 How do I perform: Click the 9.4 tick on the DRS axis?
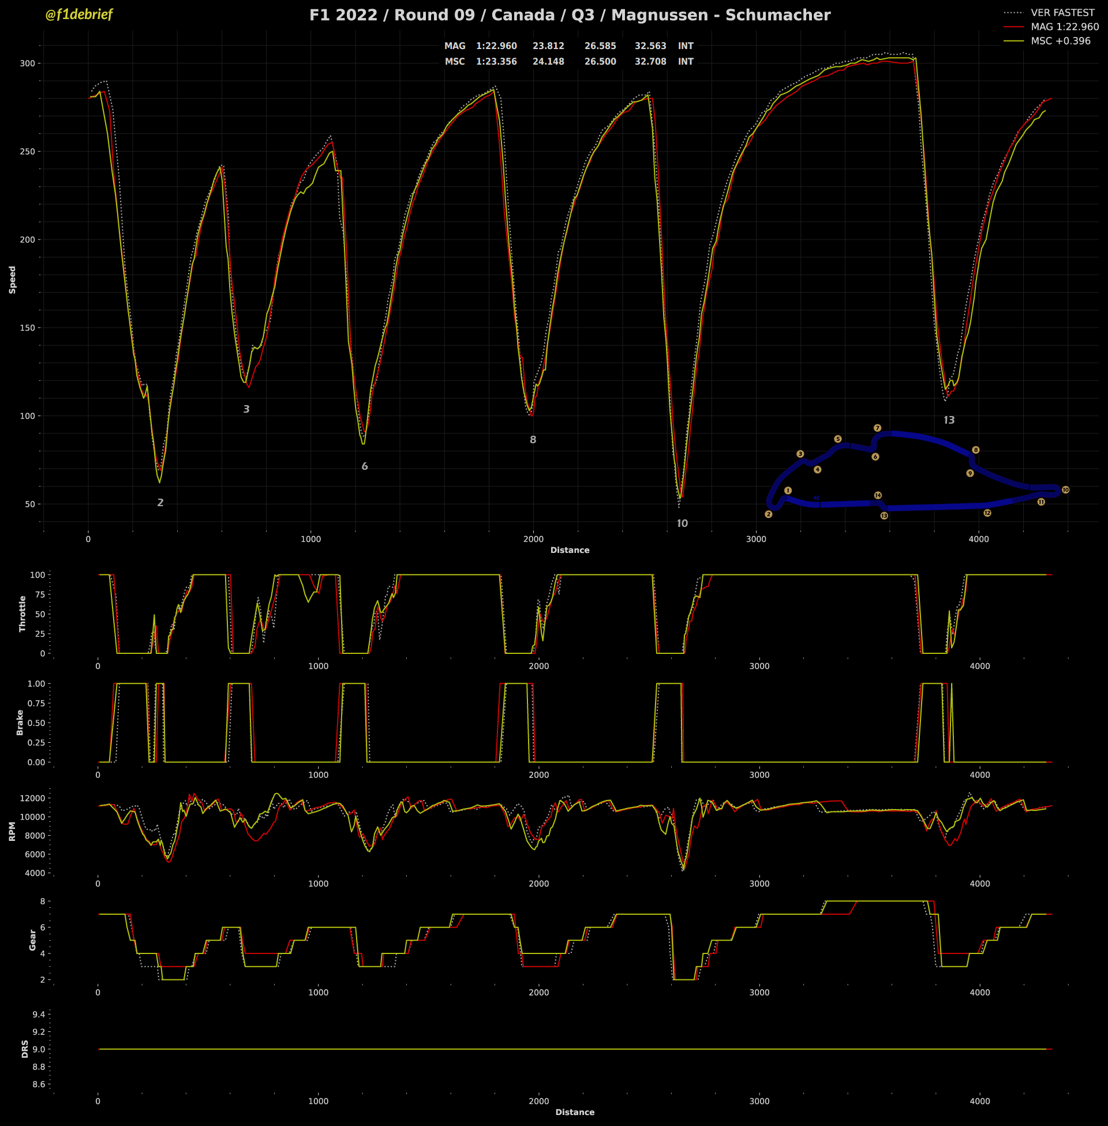39,1014
